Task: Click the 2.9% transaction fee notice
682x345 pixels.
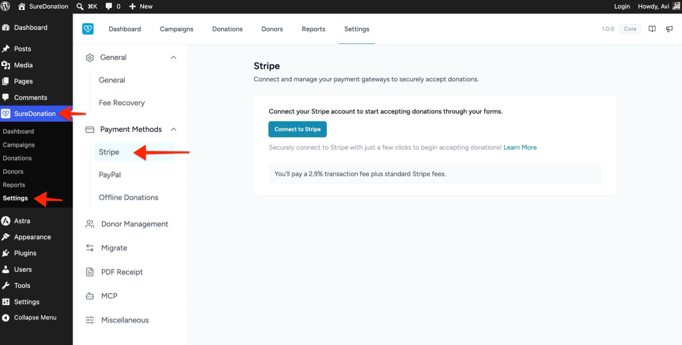Action: click(435, 174)
